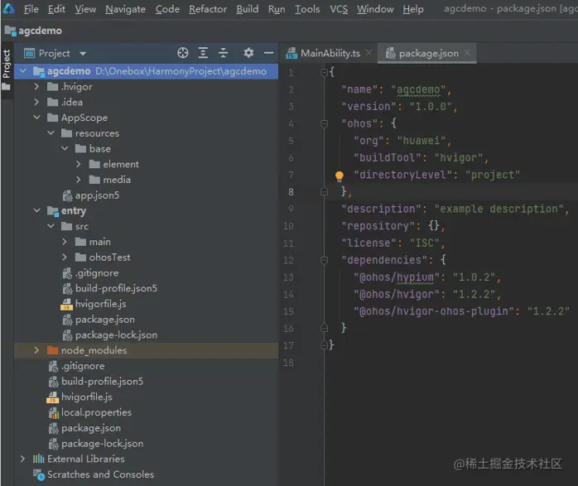
Task: Click the local.properties file icon
Action: [54, 413]
